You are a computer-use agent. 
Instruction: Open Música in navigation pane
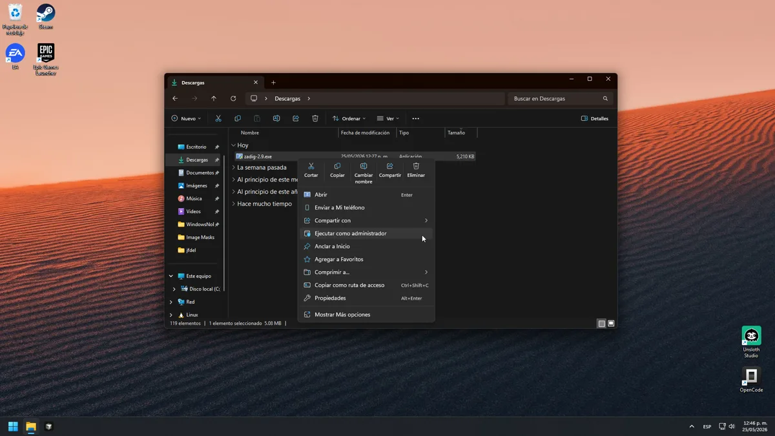(193, 198)
